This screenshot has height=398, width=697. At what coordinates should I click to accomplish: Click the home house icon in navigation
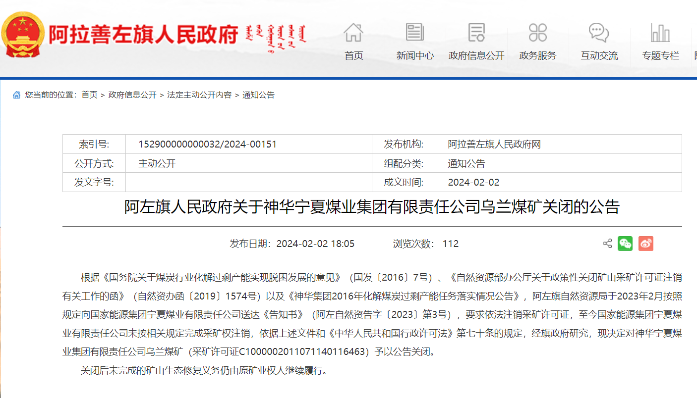point(353,32)
